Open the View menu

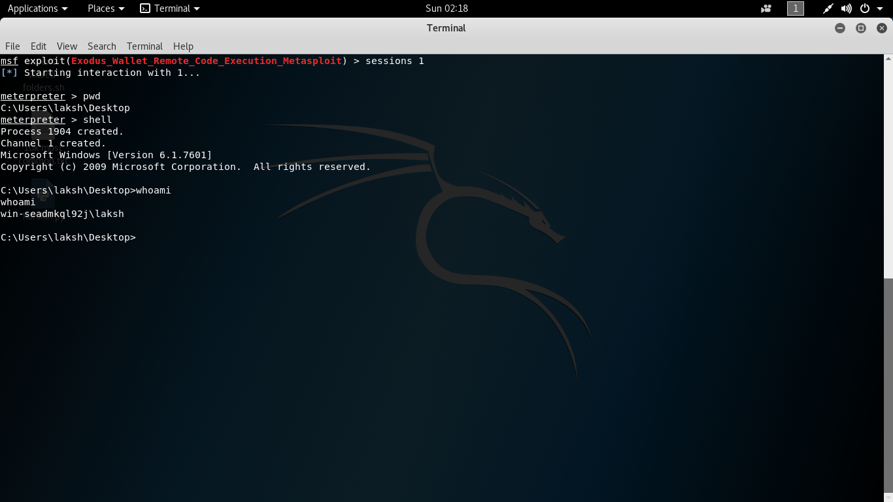(x=67, y=46)
